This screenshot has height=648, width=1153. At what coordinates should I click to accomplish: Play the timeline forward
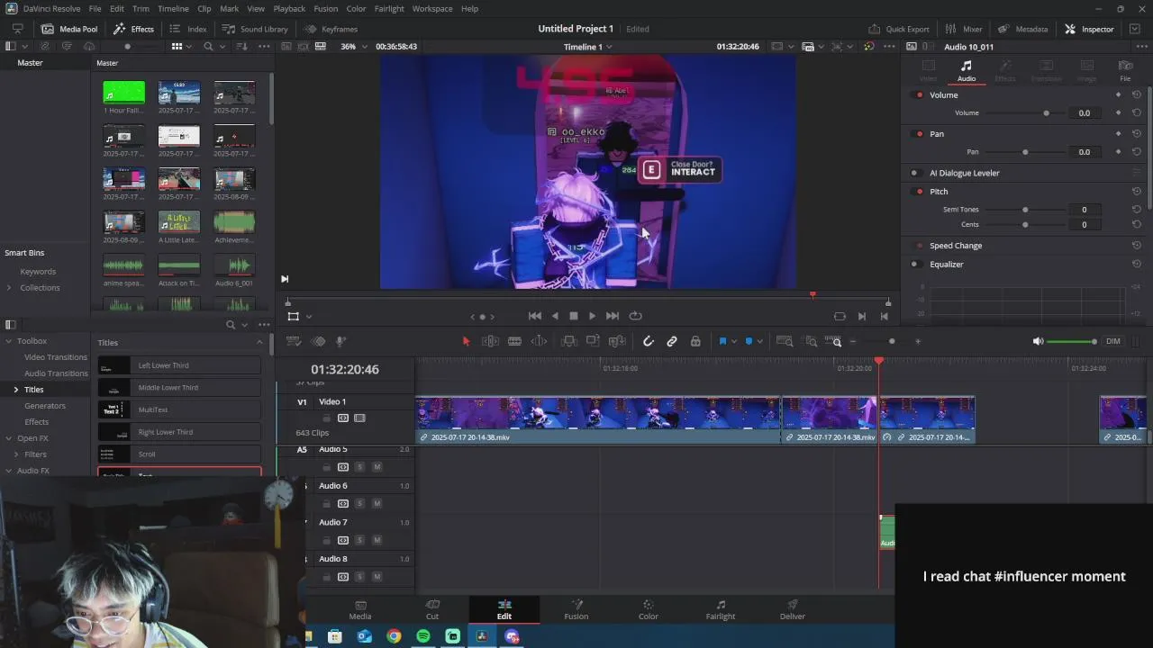point(592,316)
